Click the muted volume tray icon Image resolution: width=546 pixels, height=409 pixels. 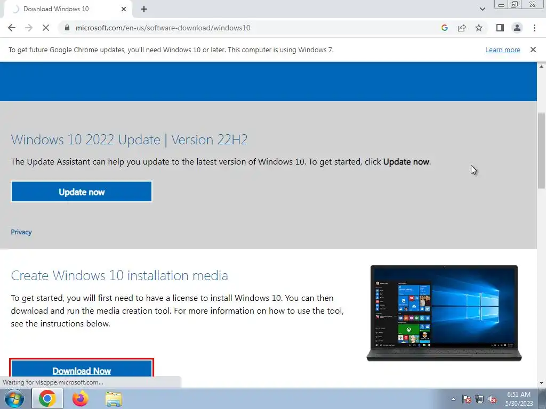coord(492,399)
